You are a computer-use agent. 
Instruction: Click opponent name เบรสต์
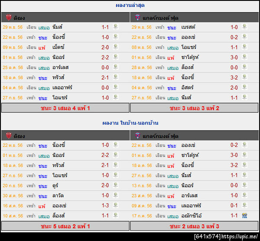tap(188, 27)
